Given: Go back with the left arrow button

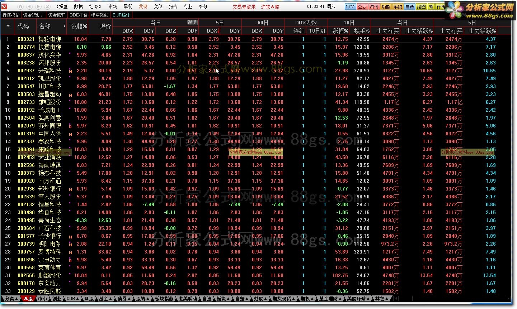Looking at the screenshot, I should click(29, 6).
